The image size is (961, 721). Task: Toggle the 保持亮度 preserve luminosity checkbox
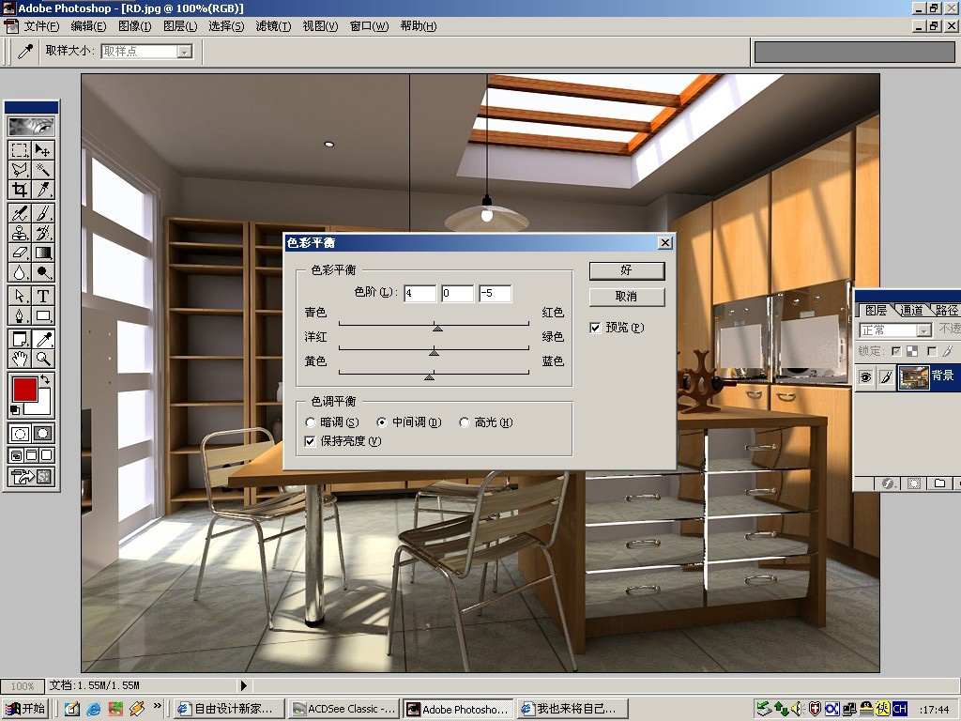(310, 441)
